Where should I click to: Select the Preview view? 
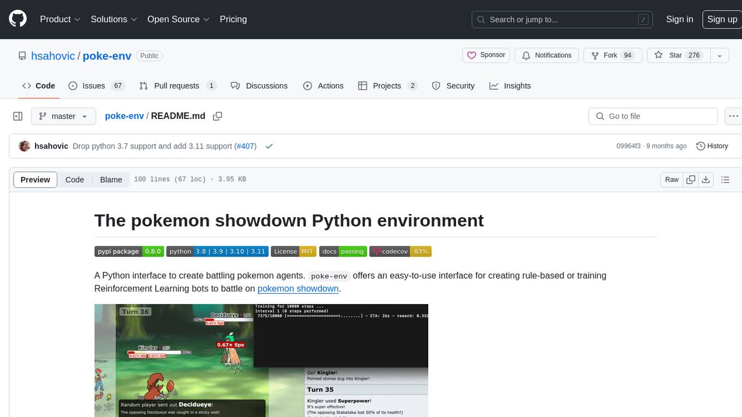[x=35, y=180]
